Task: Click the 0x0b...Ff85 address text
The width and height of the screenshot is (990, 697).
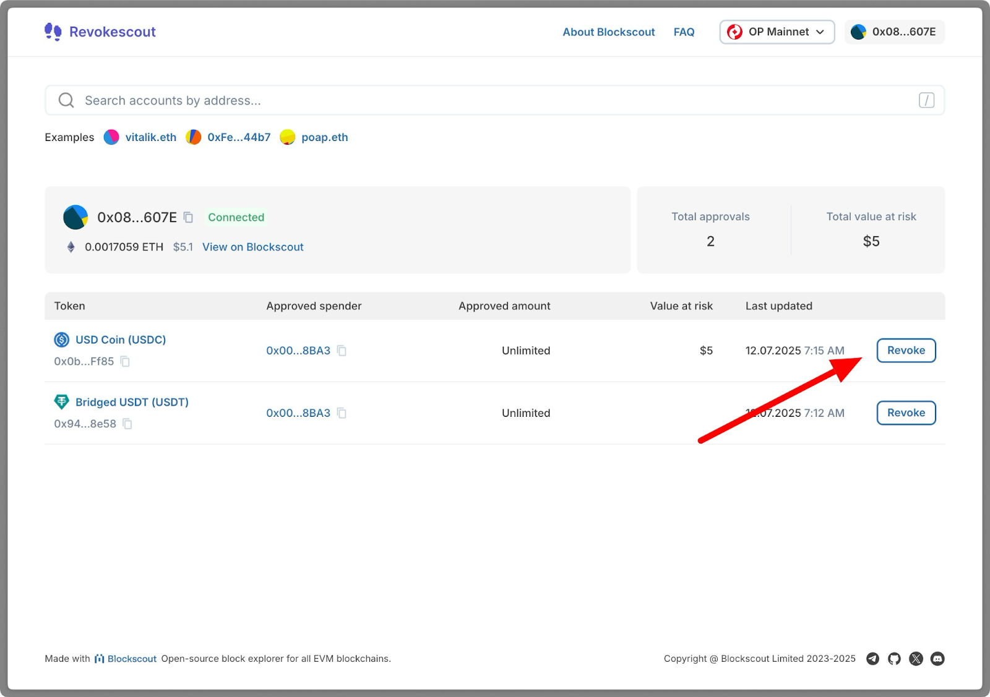Action: point(84,361)
